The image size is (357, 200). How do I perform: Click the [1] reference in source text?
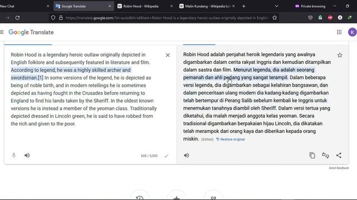[41, 78]
